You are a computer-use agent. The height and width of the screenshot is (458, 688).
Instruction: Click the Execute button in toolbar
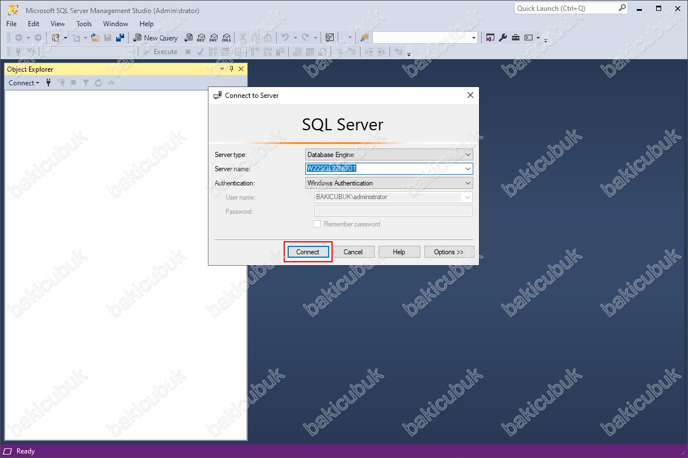(161, 52)
